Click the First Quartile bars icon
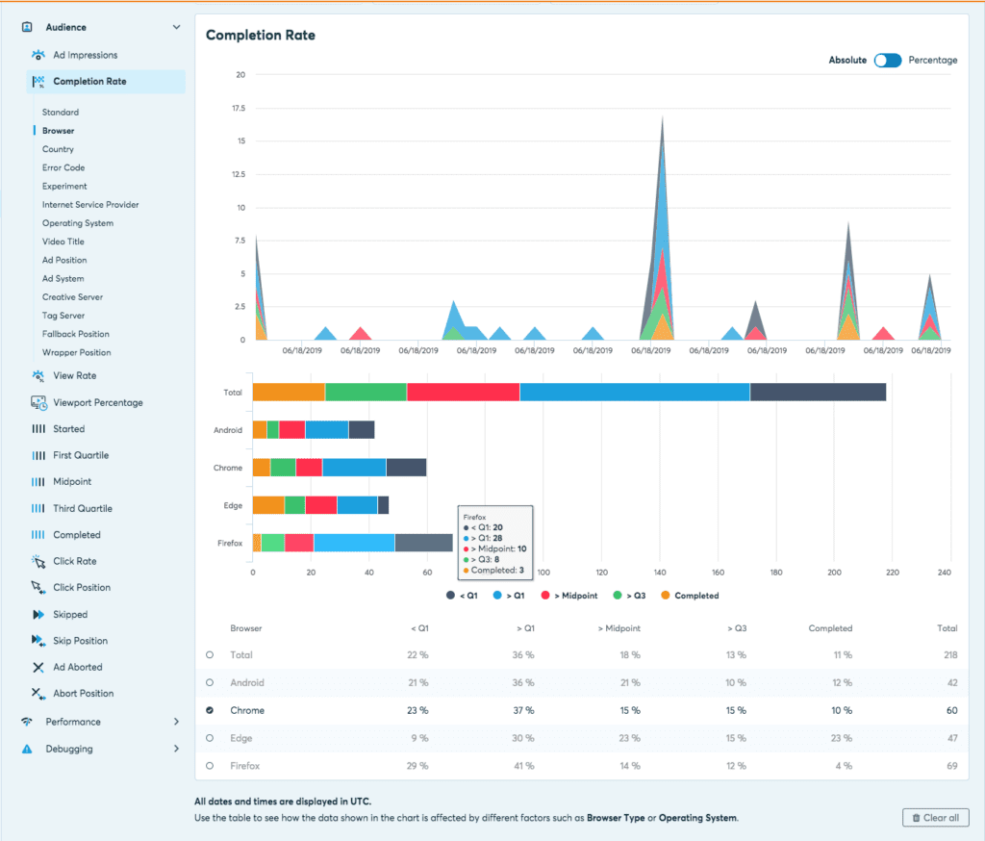Viewport: 985px width, 841px height. pos(38,455)
